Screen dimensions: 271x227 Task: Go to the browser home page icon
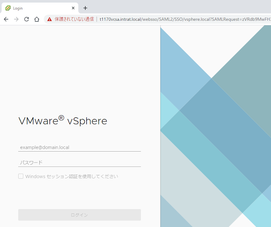(37, 19)
